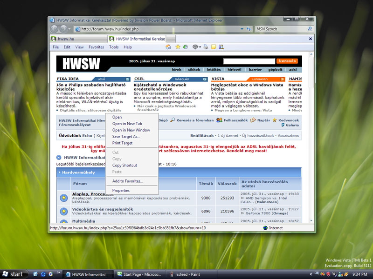373x279 pixels.
Task: Open the Help menu
Action: click(127, 47)
